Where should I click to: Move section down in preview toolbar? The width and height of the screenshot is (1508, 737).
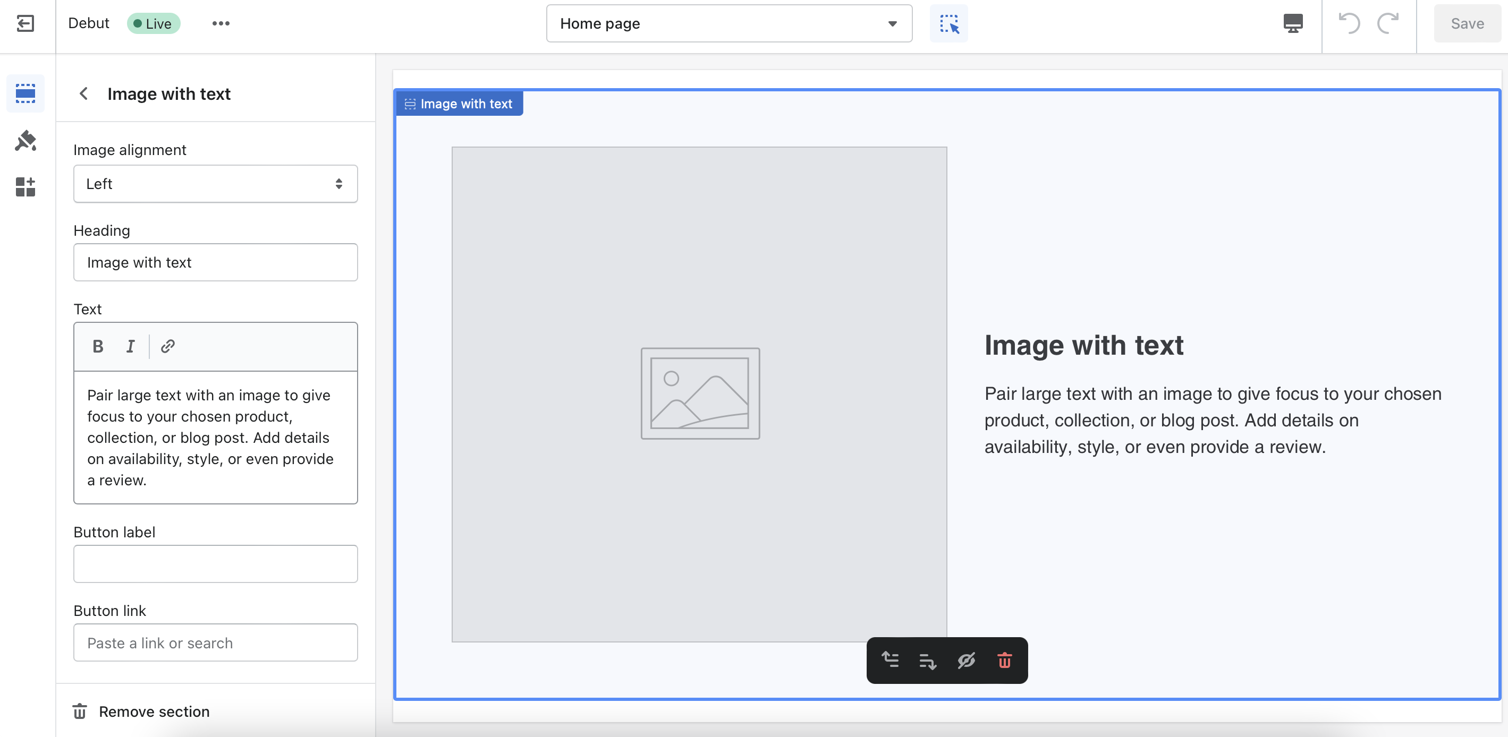927,661
